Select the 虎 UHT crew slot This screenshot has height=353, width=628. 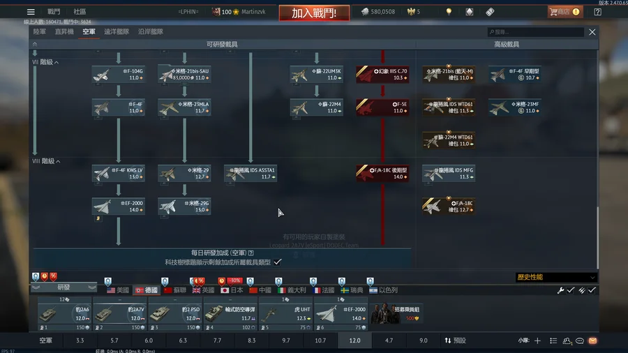tap(285, 313)
